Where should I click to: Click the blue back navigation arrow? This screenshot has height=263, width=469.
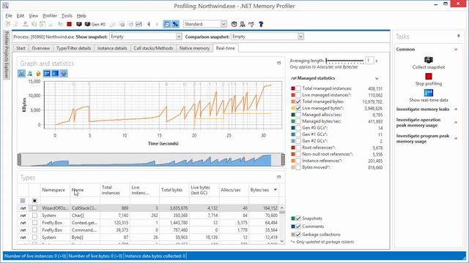pos(149,24)
